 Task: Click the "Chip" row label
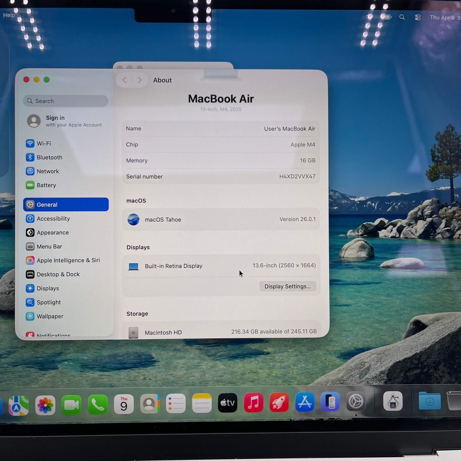pyautogui.click(x=132, y=145)
